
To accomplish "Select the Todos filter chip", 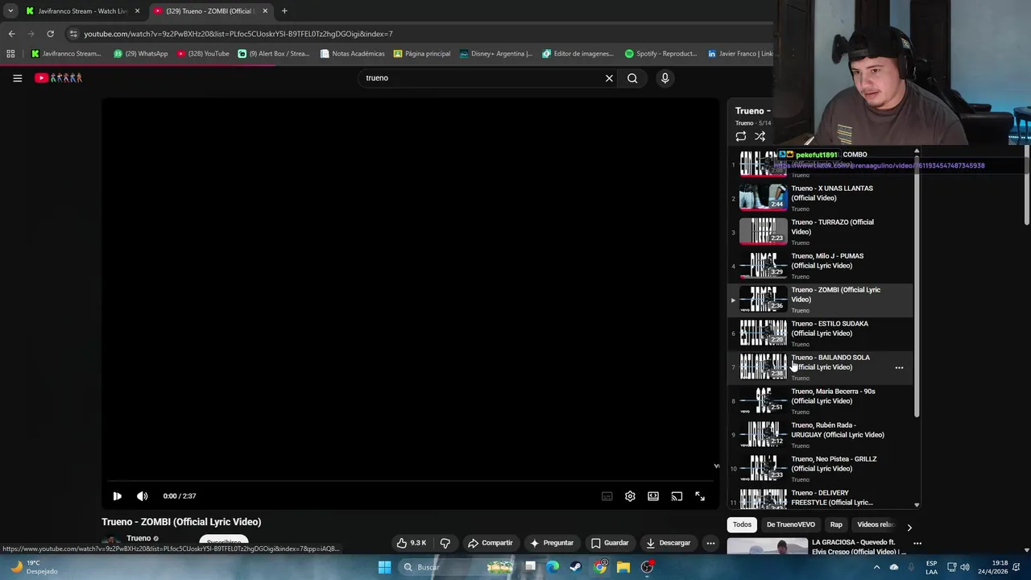I will [x=742, y=524].
